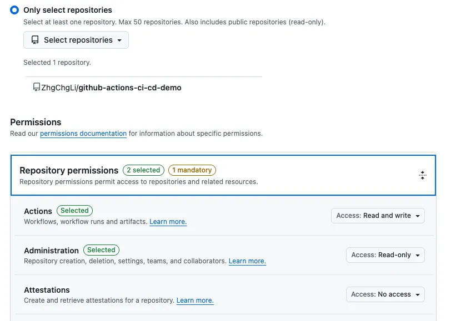Change the Attestations No access dropdown
This screenshot has height=321, width=456.
tap(385, 294)
